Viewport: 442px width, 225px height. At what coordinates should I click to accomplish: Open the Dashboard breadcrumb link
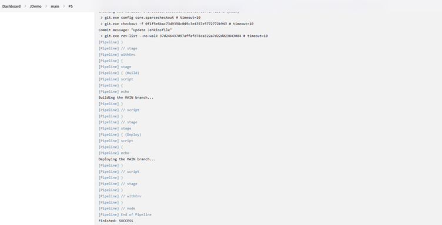(x=11, y=6)
